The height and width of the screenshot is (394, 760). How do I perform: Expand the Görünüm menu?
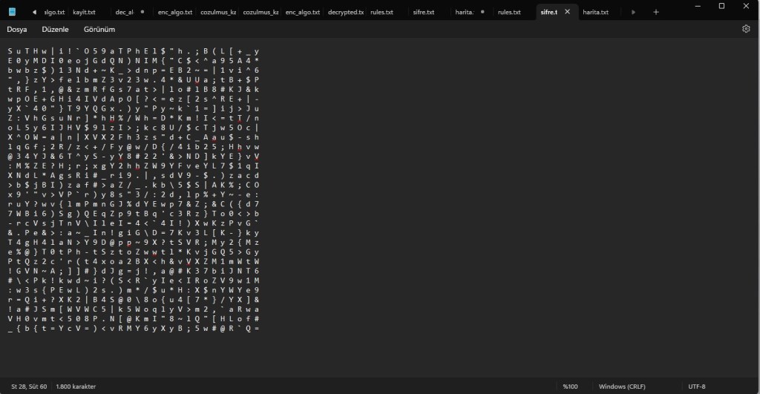pos(99,29)
